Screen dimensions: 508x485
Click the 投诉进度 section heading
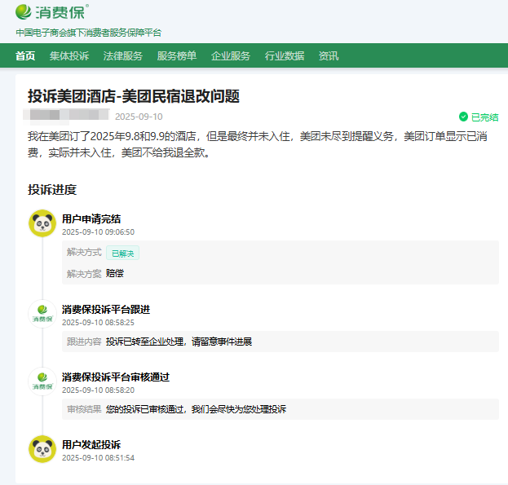(52, 190)
